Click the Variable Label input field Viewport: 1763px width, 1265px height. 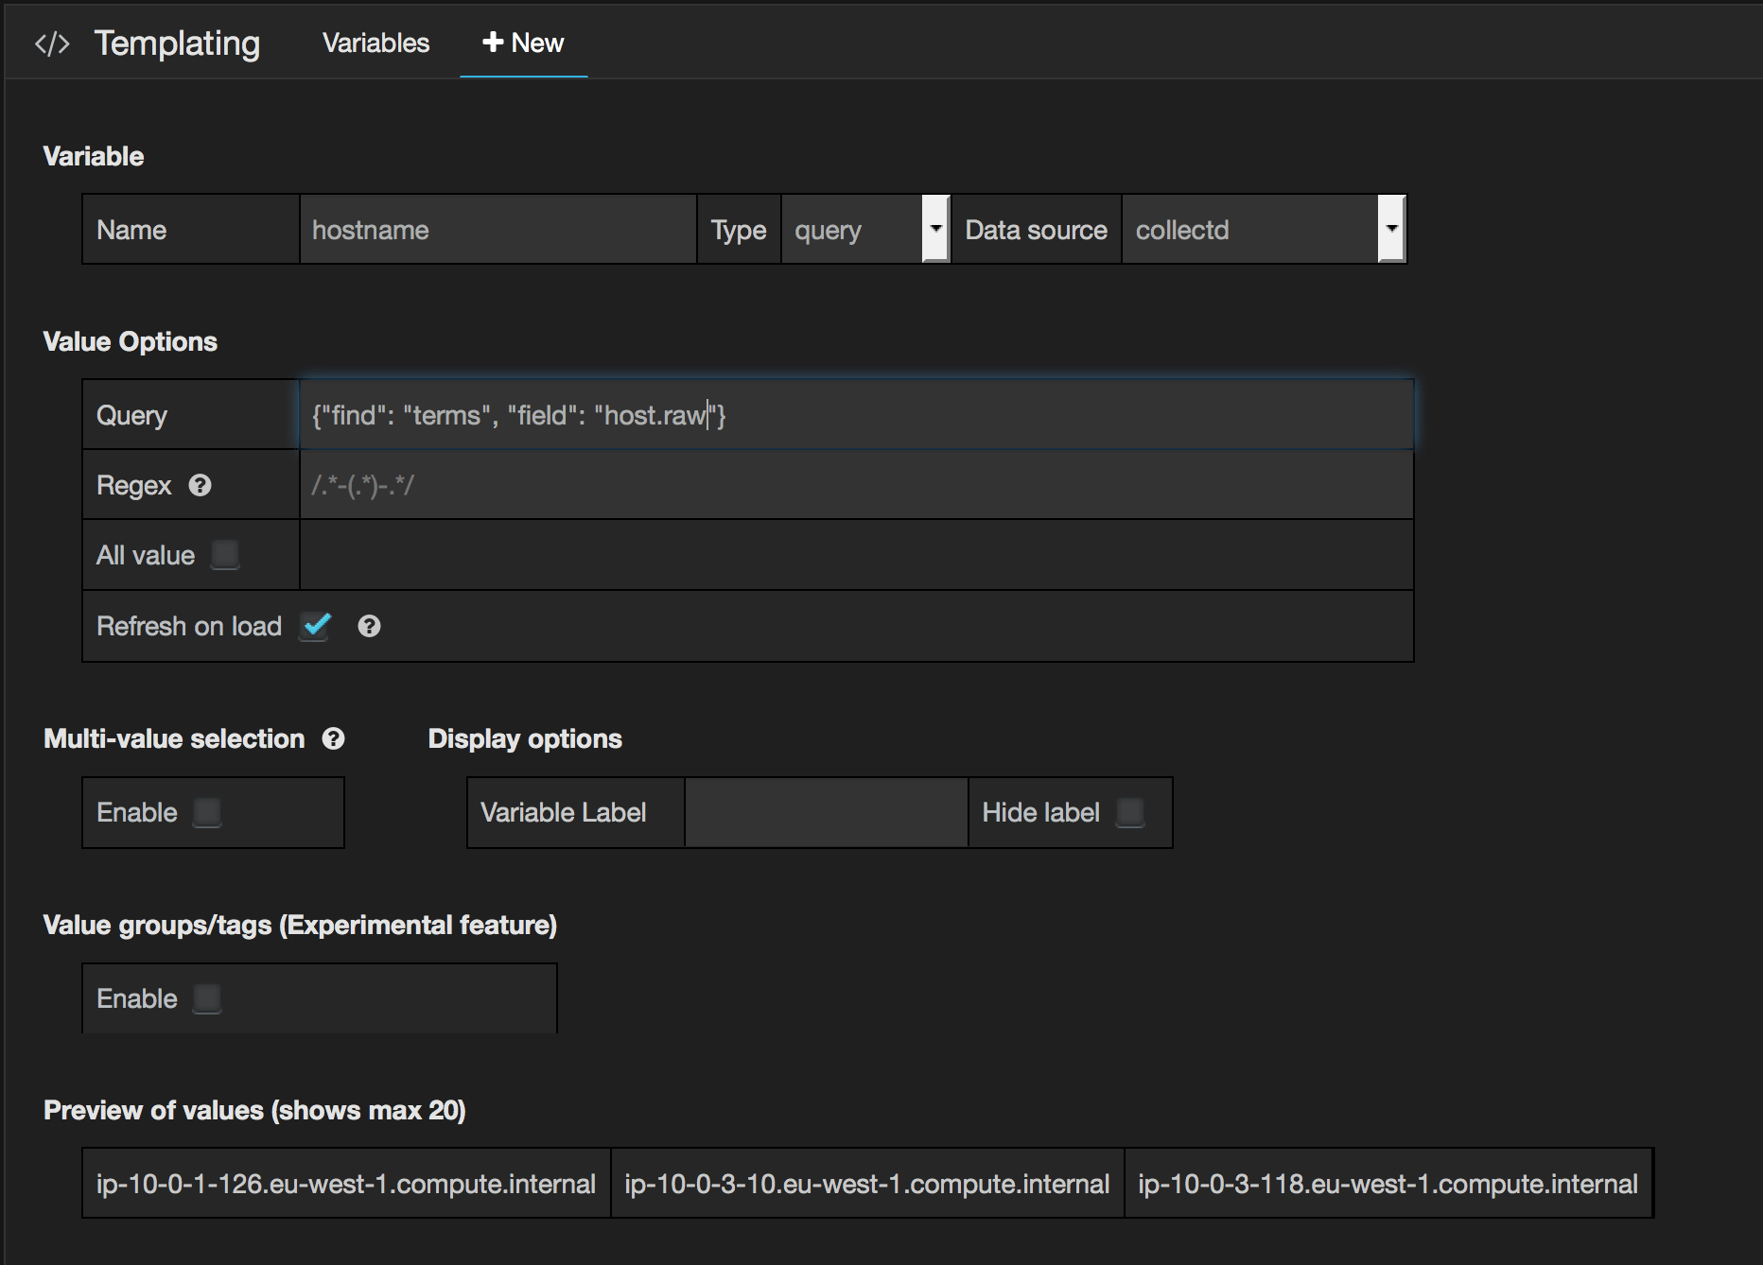coord(825,812)
